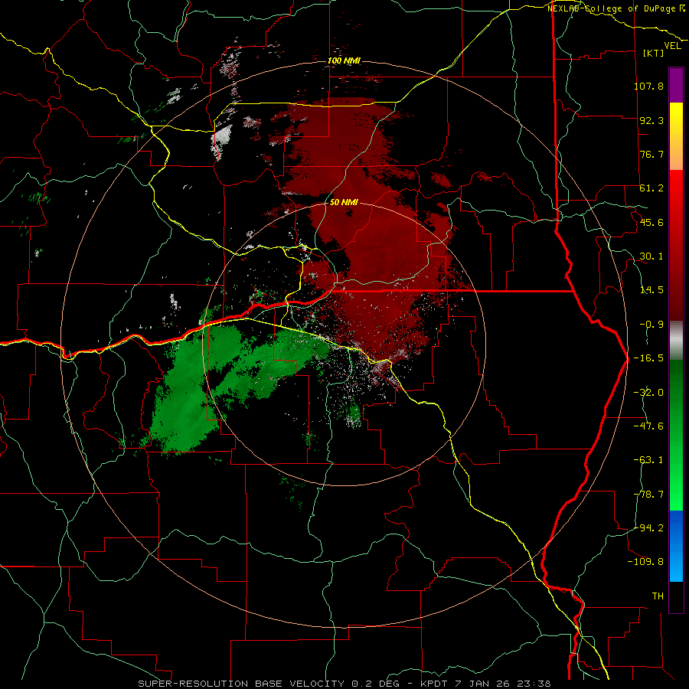Click the gray zero-velocity segment of the color bar
The width and height of the screenshot is (689, 689).
click(676, 340)
